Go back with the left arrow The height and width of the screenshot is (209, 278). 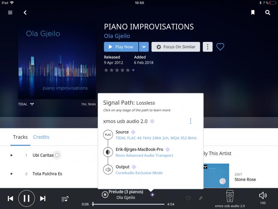click(25, 12)
